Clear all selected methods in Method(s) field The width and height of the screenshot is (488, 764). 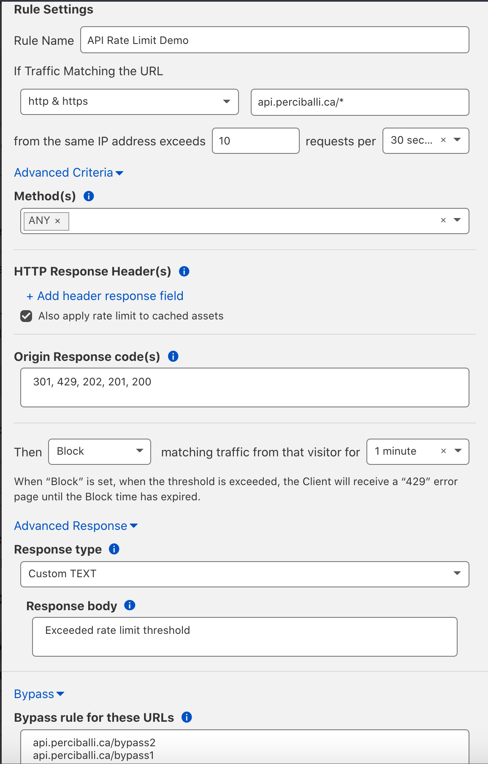click(443, 220)
